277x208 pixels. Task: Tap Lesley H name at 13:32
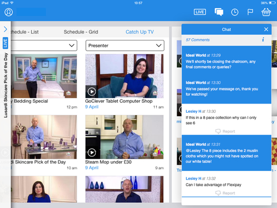tap(193, 179)
